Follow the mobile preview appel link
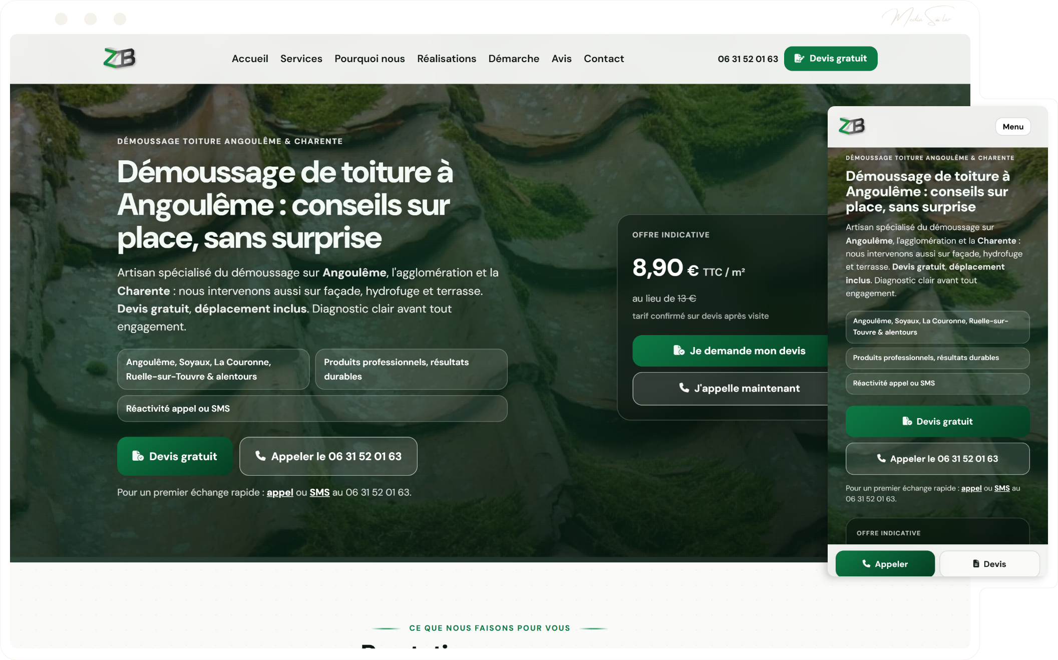The image size is (1058, 660). pyautogui.click(x=971, y=488)
